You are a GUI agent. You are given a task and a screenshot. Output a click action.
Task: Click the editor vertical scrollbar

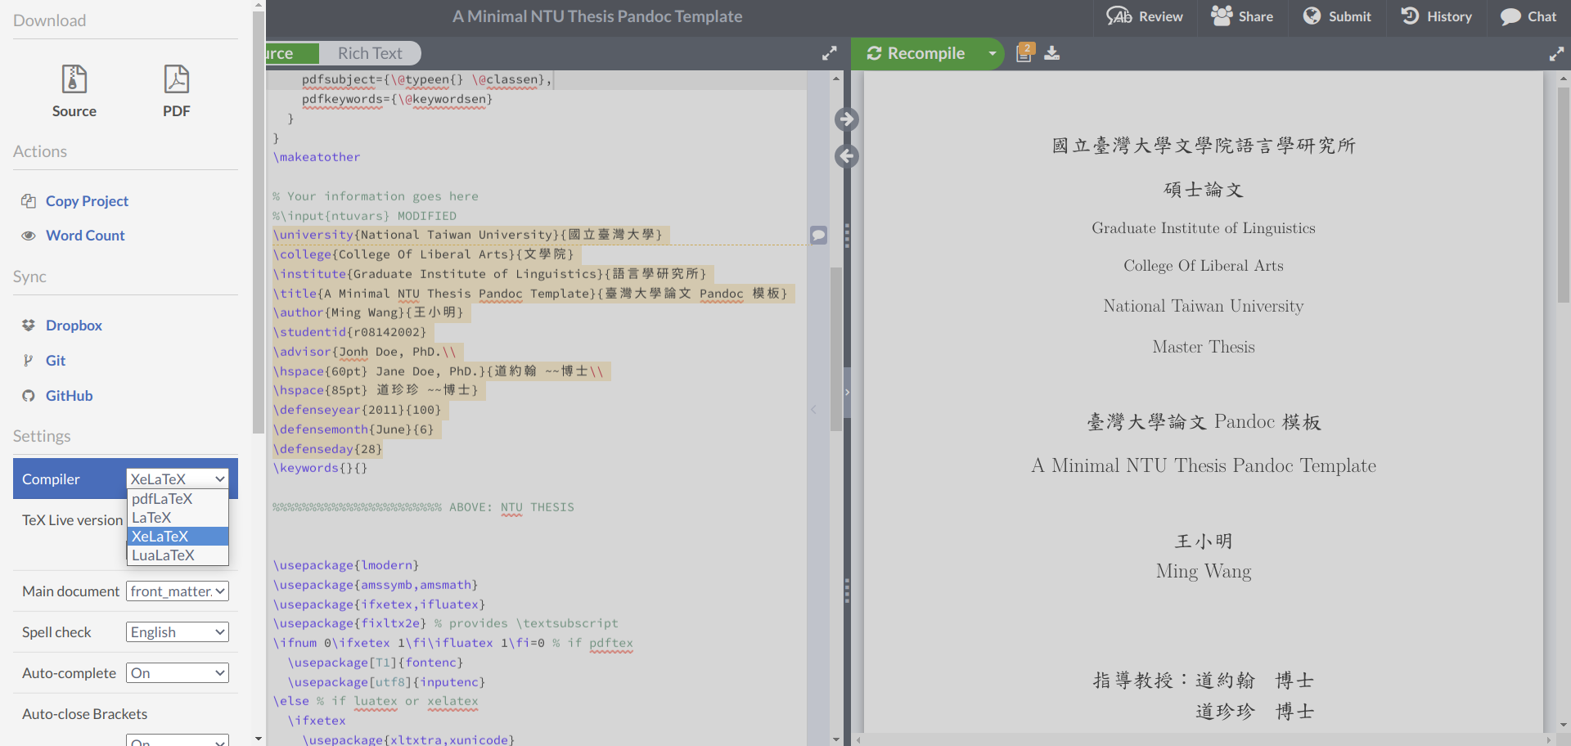tap(836, 348)
